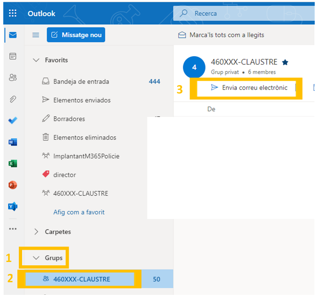Open the Calendar icon in sidebar
The width and height of the screenshot is (318, 295).
click(13, 56)
